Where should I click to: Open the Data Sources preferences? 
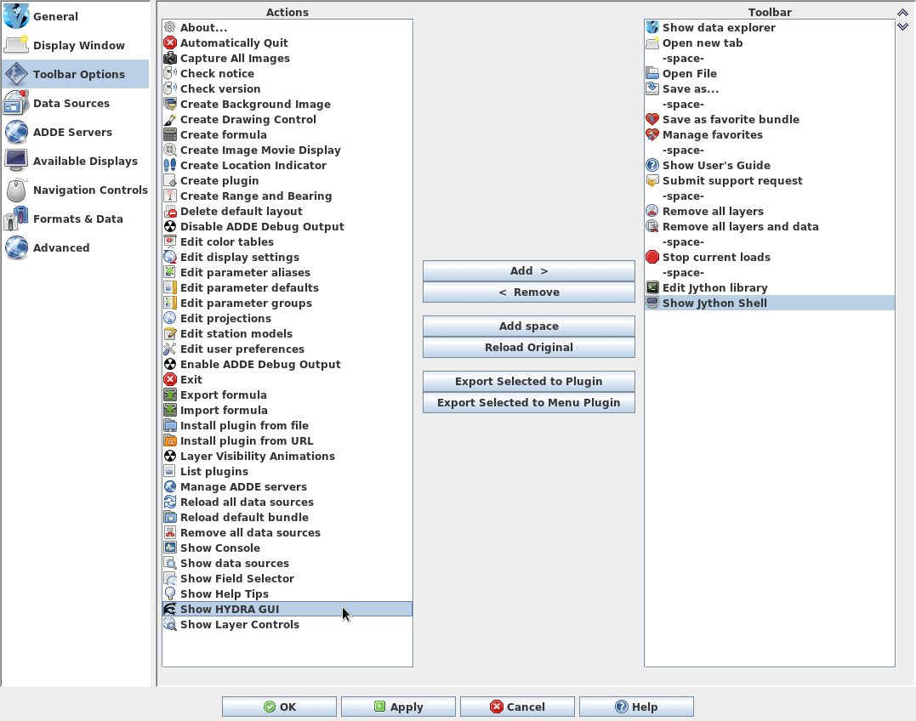coord(76,104)
